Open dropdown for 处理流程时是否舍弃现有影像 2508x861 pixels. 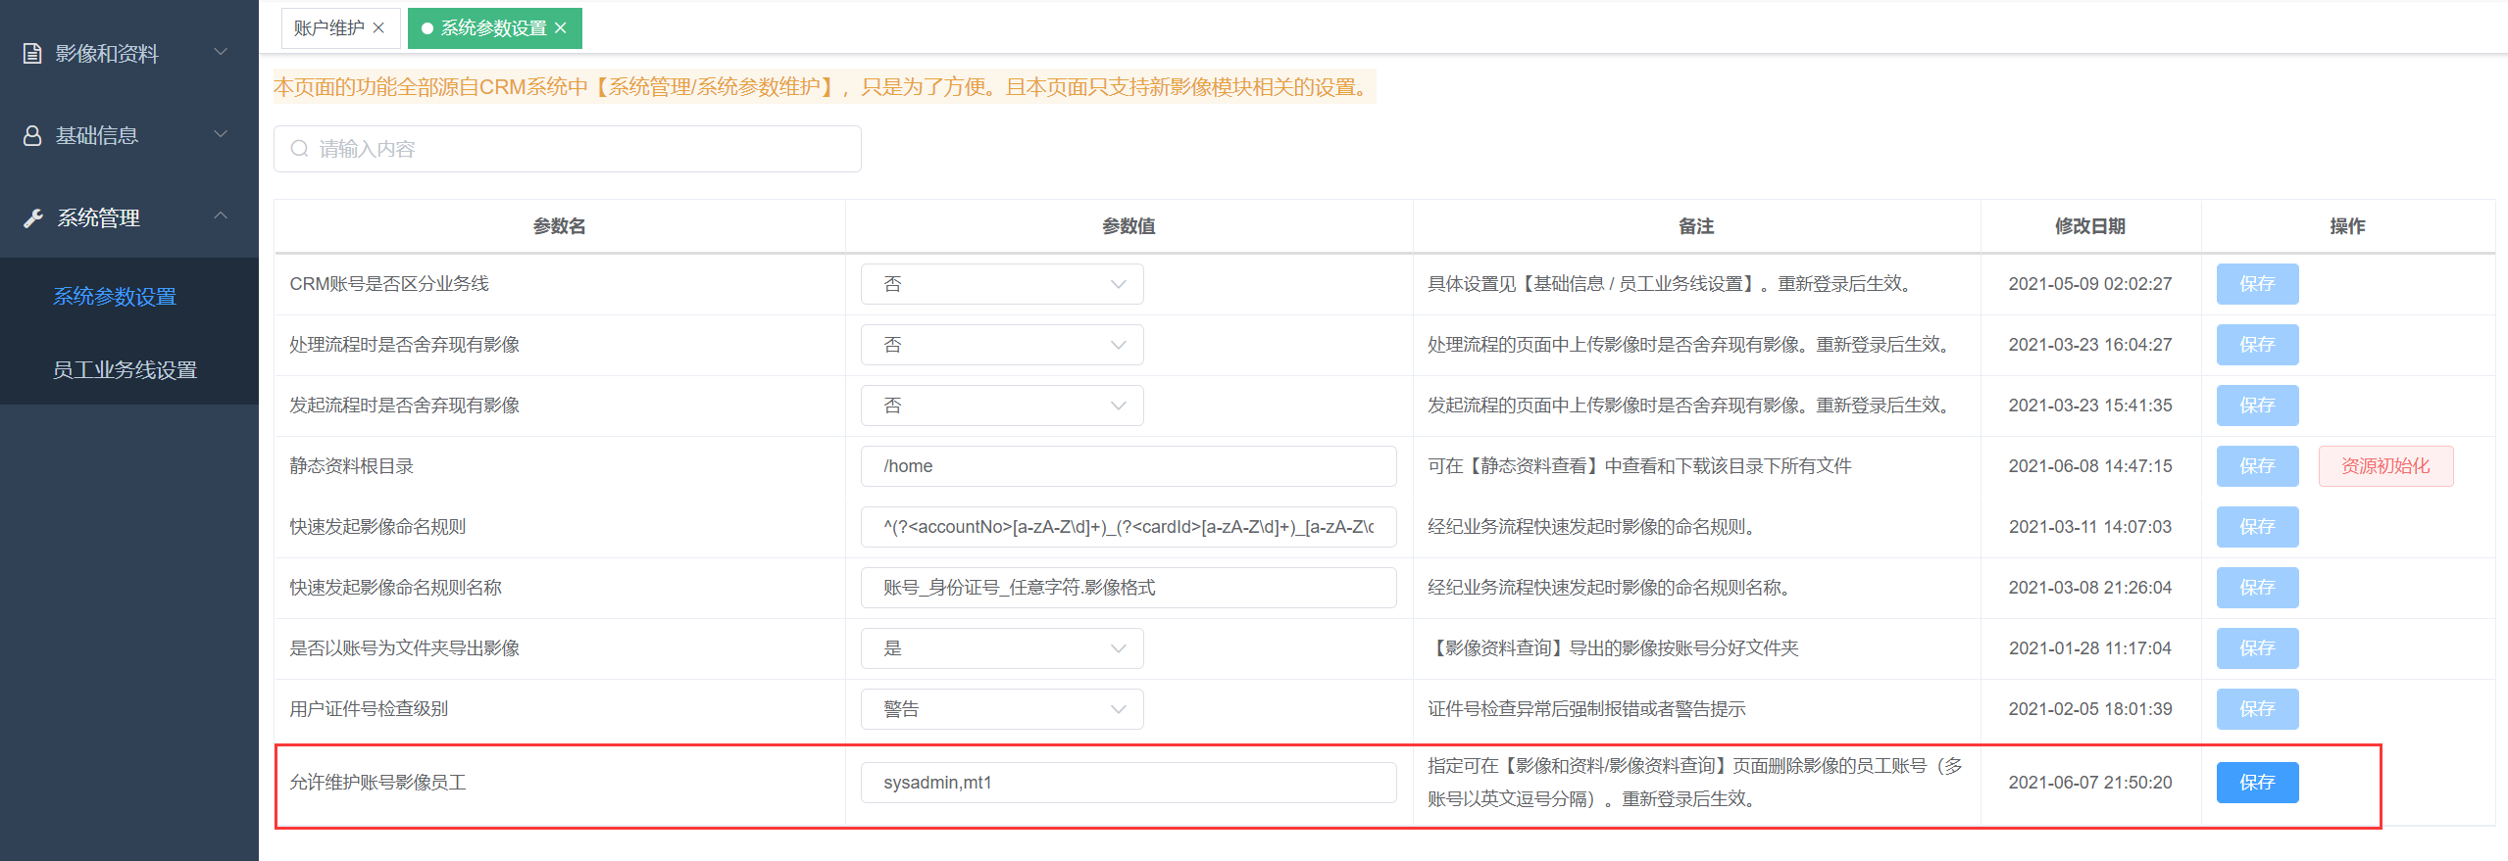point(1002,345)
